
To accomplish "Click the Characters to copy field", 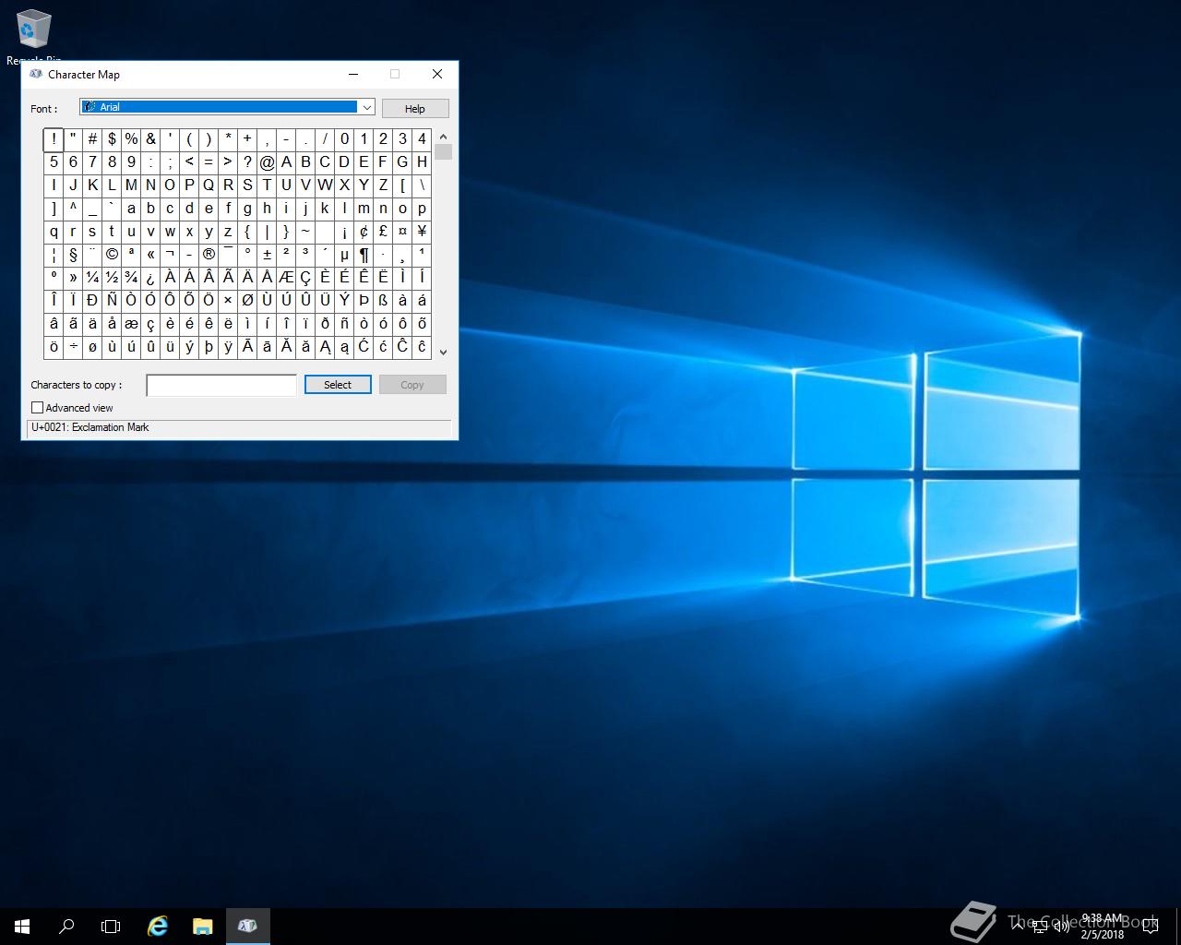I will coord(221,385).
